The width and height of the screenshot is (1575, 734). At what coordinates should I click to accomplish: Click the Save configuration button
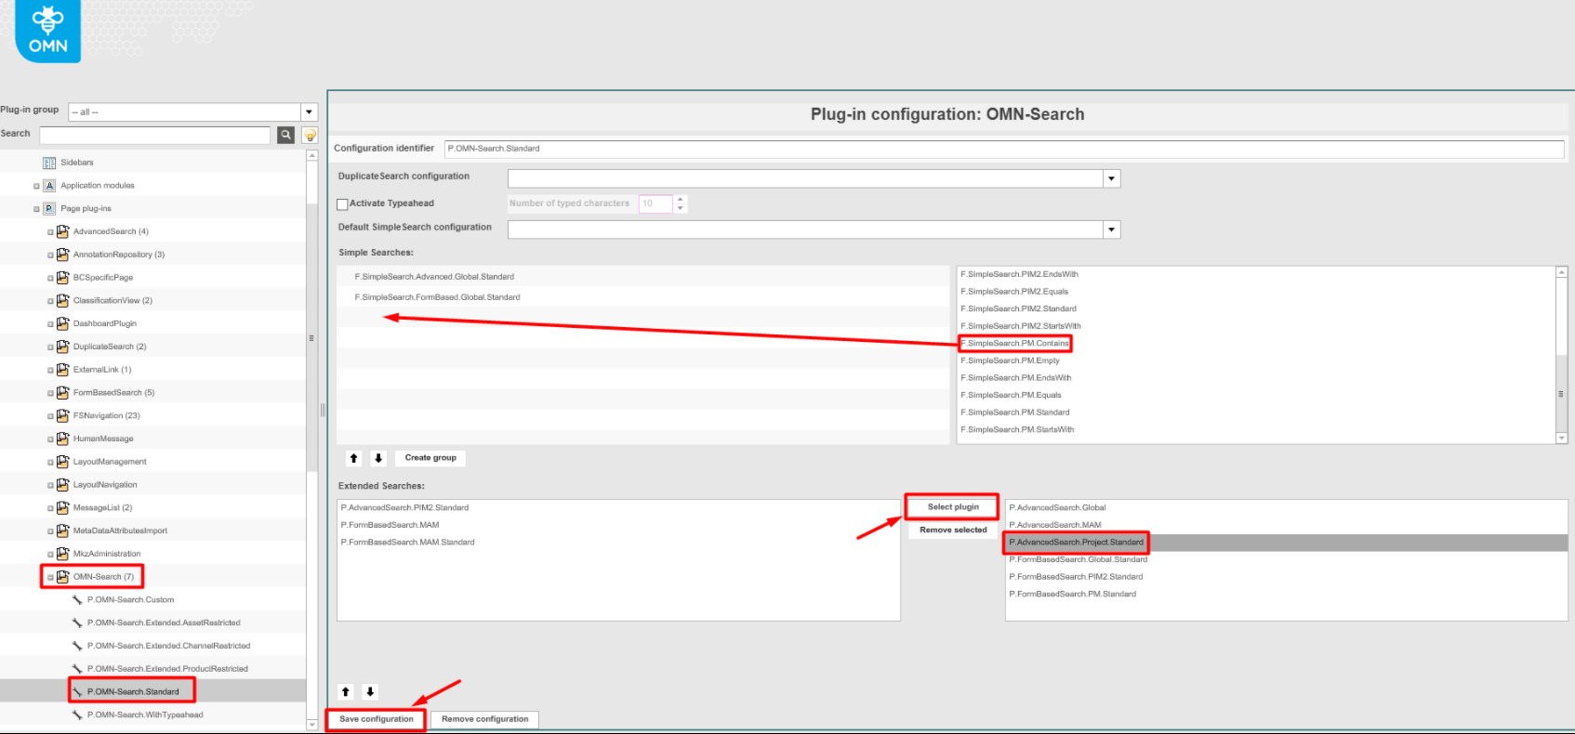coord(377,719)
